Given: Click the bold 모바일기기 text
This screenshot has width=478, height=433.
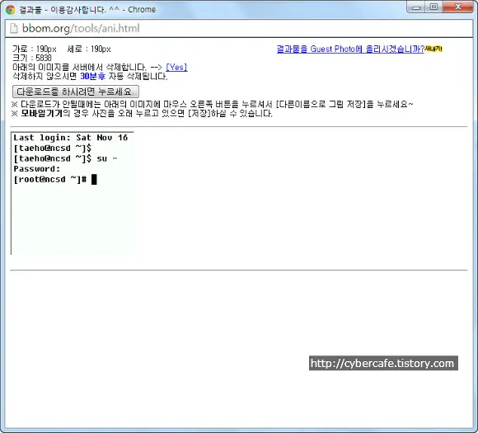Looking at the screenshot, I should pyautogui.click(x=42, y=114).
